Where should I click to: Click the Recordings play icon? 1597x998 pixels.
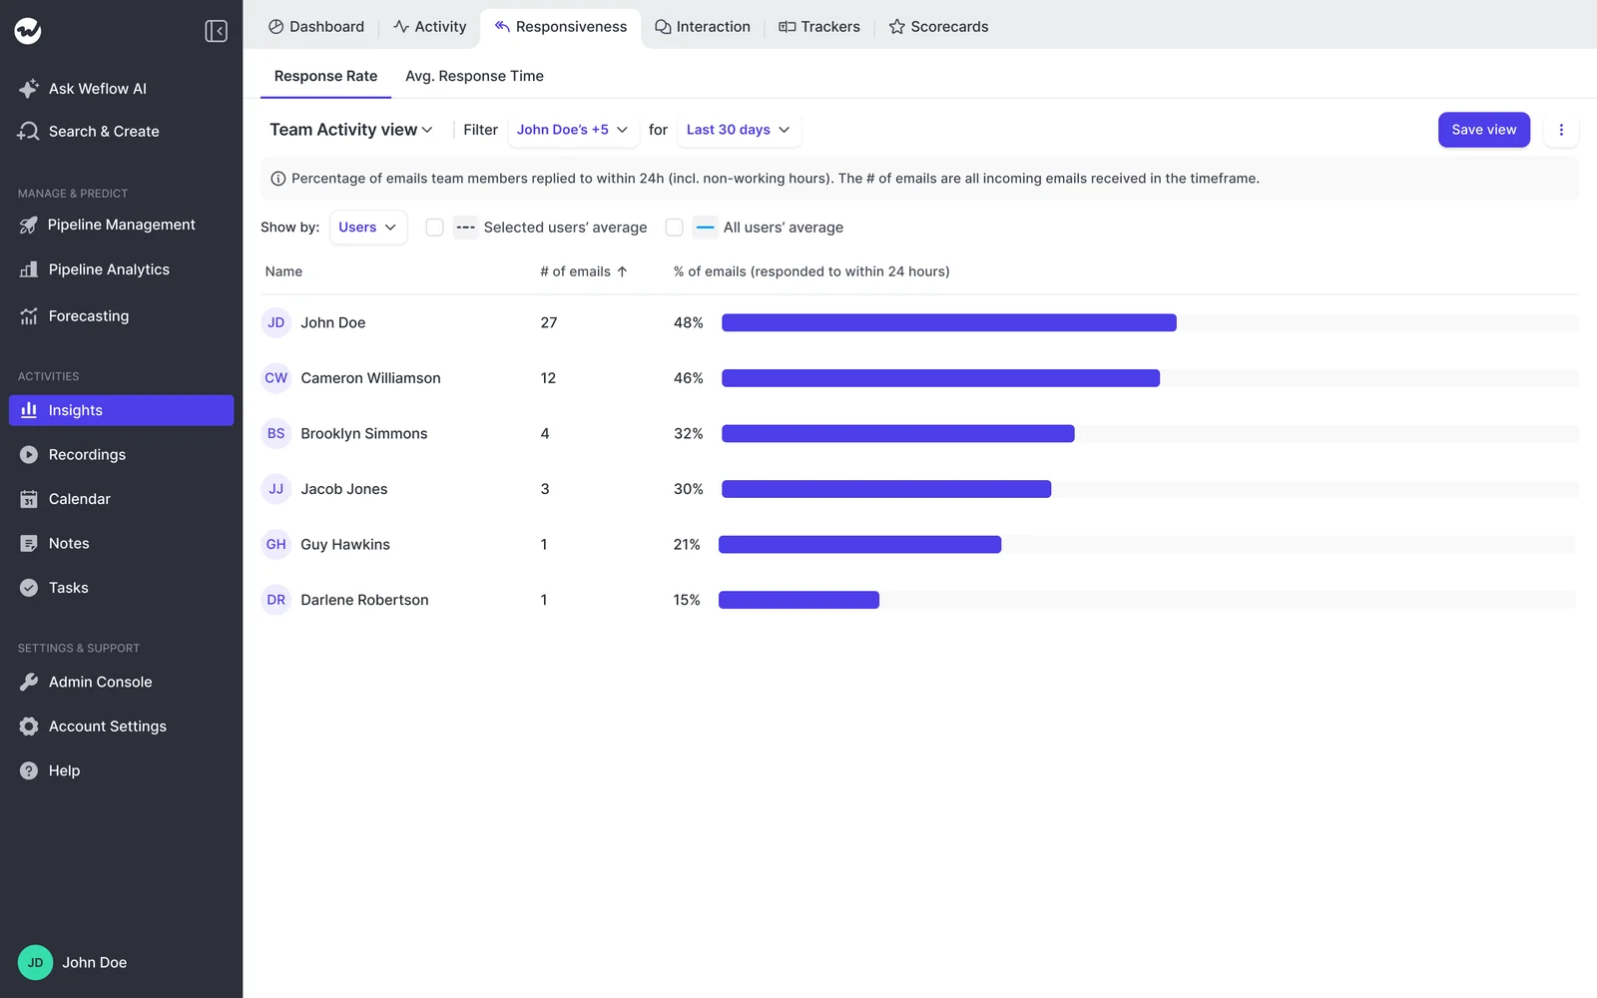point(29,454)
